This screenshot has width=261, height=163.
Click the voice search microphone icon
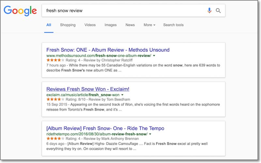[x=209, y=10]
